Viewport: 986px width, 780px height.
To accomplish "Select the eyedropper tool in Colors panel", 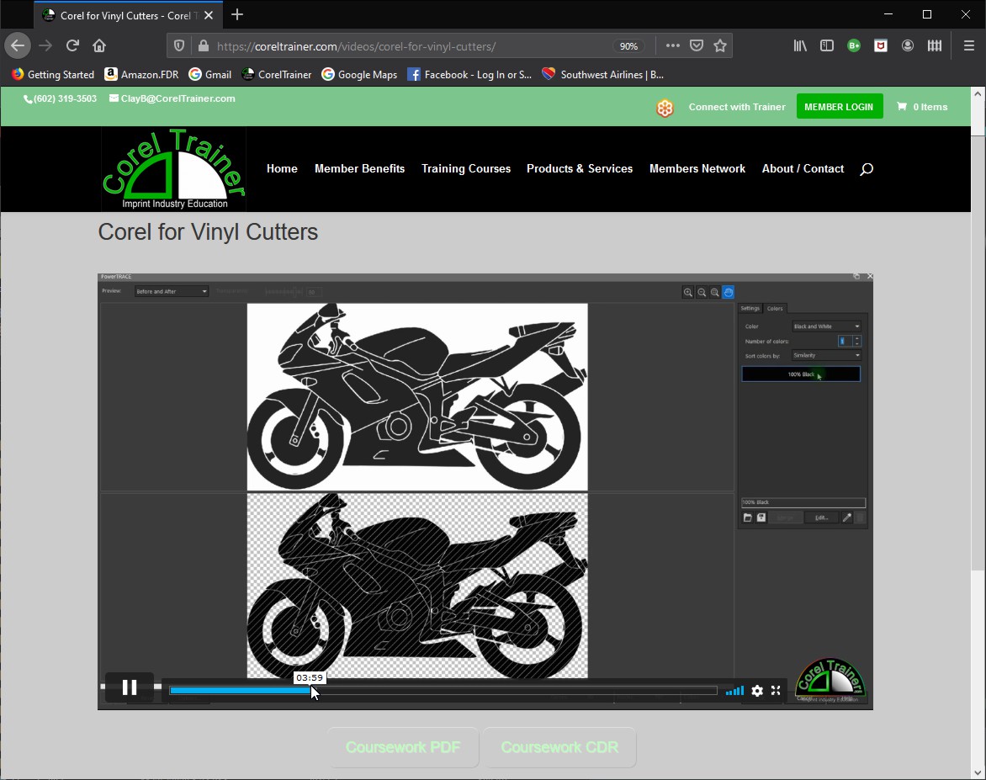I will click(x=847, y=517).
